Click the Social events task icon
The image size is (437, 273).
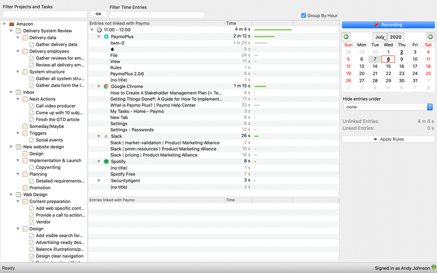click(x=32, y=140)
